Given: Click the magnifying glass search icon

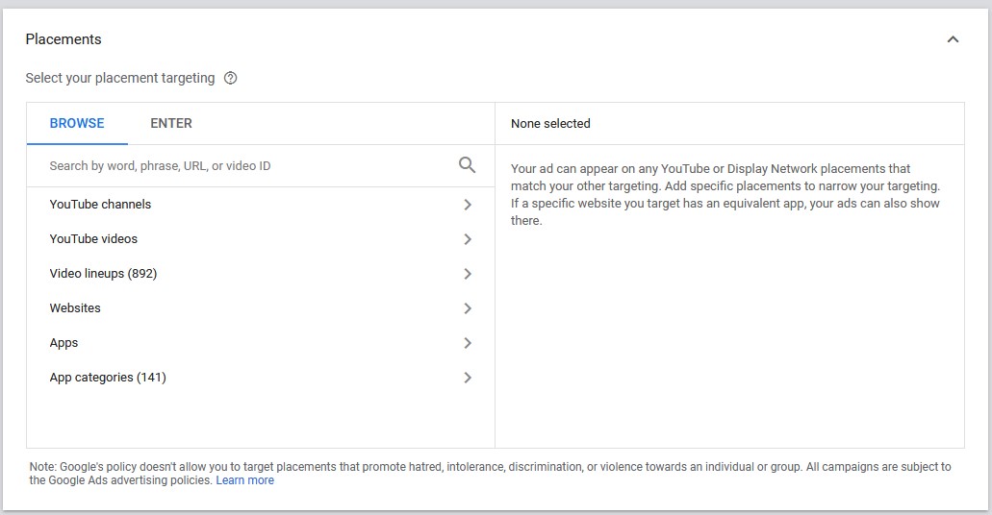Looking at the screenshot, I should click(x=467, y=165).
